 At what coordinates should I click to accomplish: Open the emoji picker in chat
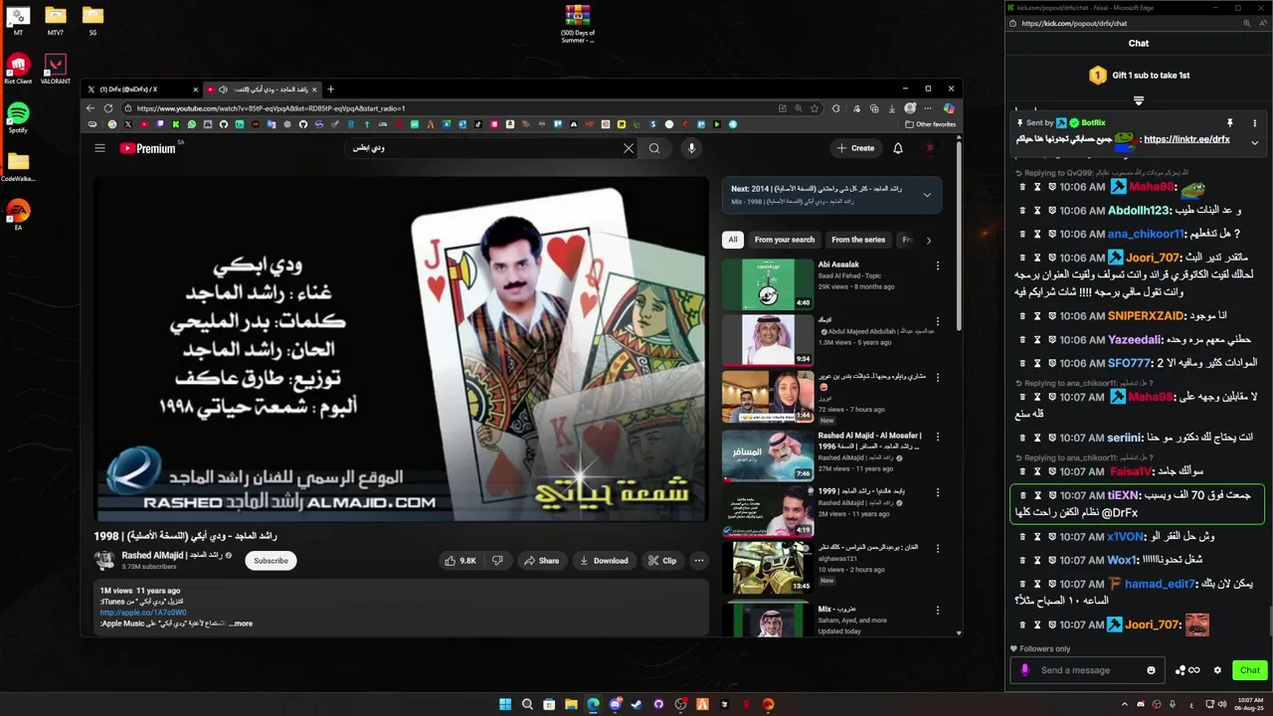pyautogui.click(x=1152, y=670)
